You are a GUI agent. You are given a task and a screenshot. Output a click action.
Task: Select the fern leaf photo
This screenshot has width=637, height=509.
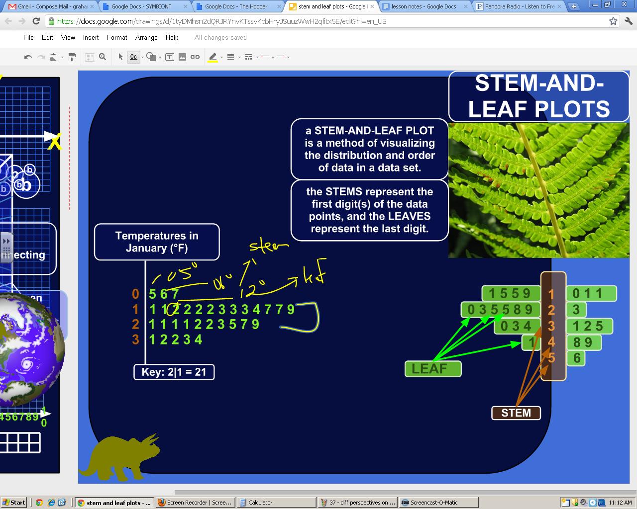click(x=539, y=190)
